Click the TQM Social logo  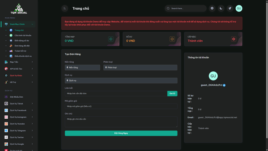(18, 9)
